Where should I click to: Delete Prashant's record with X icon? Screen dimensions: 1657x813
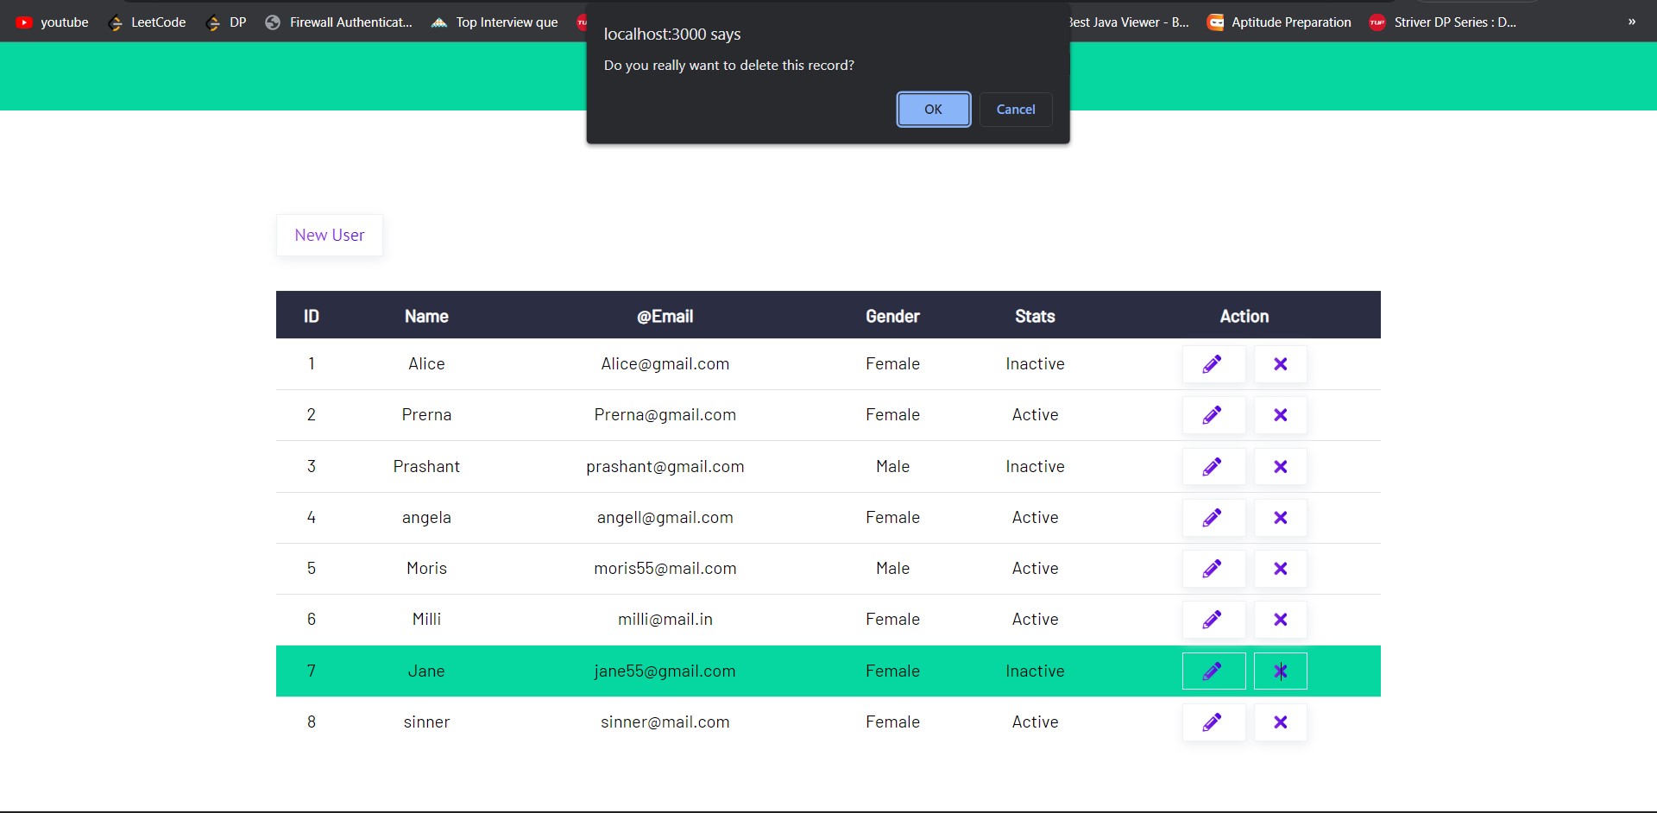[1281, 467]
